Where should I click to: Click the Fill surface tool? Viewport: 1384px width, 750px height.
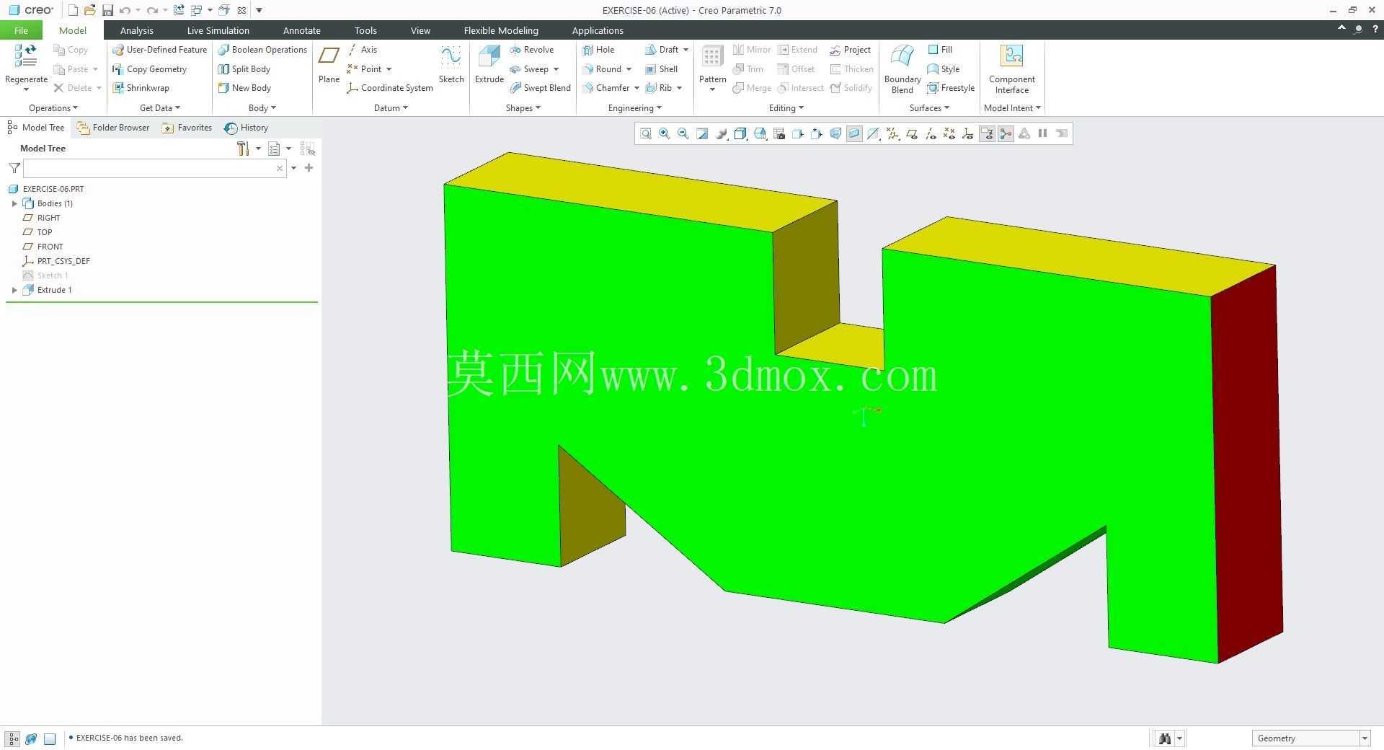940,50
